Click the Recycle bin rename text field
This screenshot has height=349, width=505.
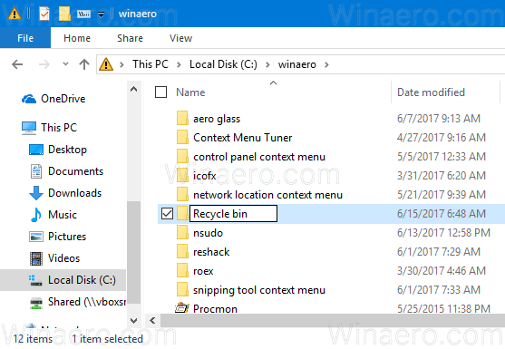click(x=233, y=214)
